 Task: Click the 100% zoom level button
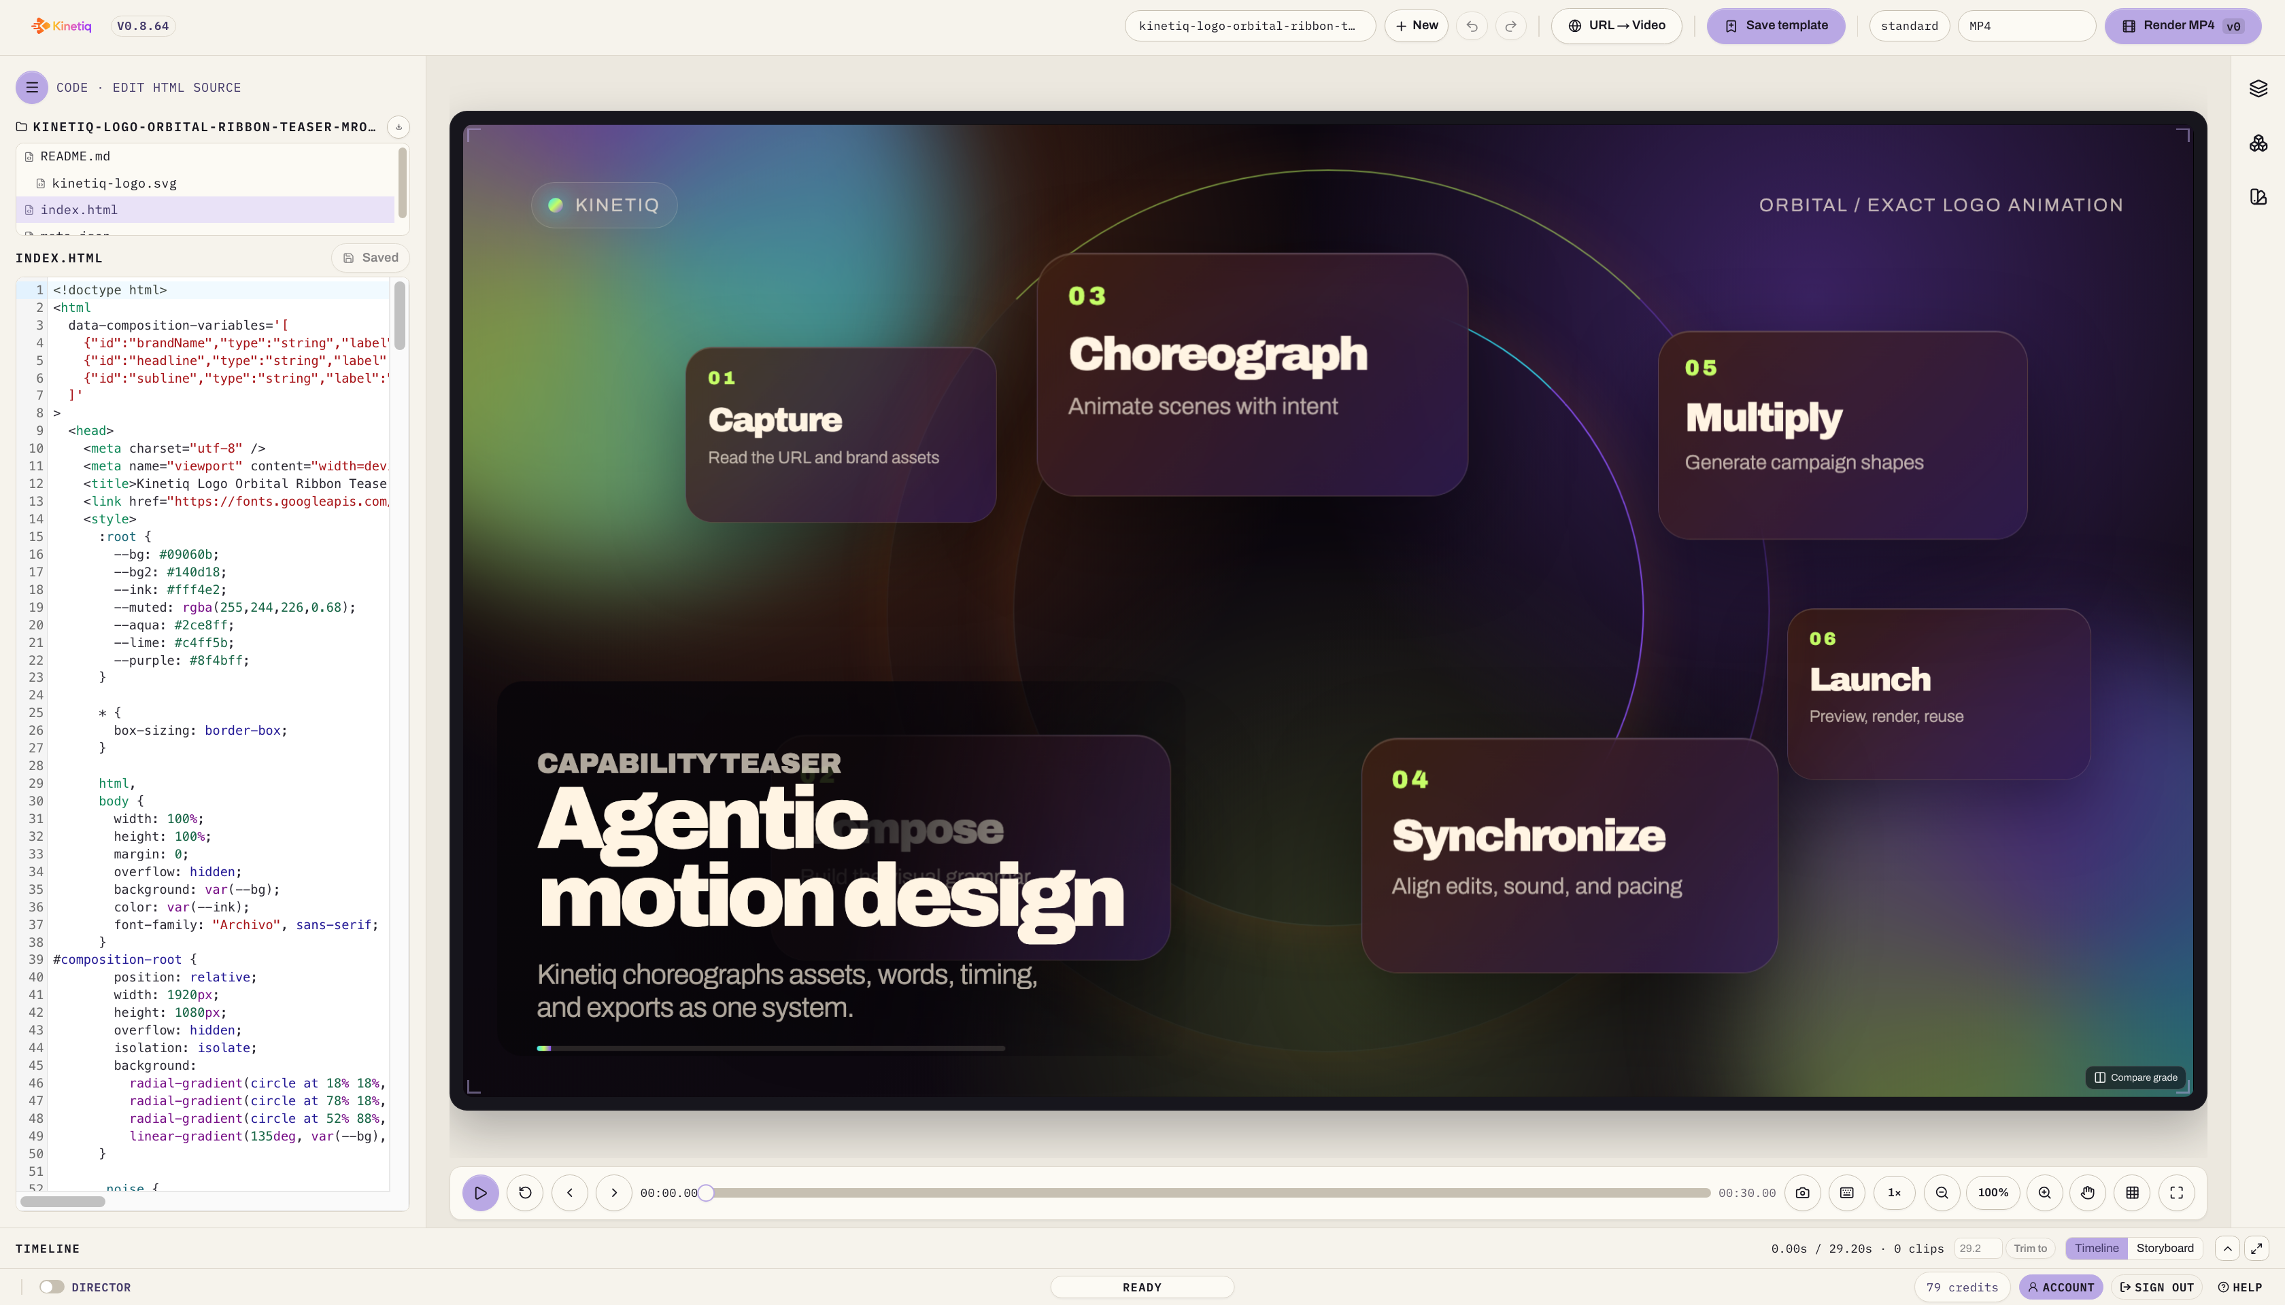[x=1993, y=1193]
